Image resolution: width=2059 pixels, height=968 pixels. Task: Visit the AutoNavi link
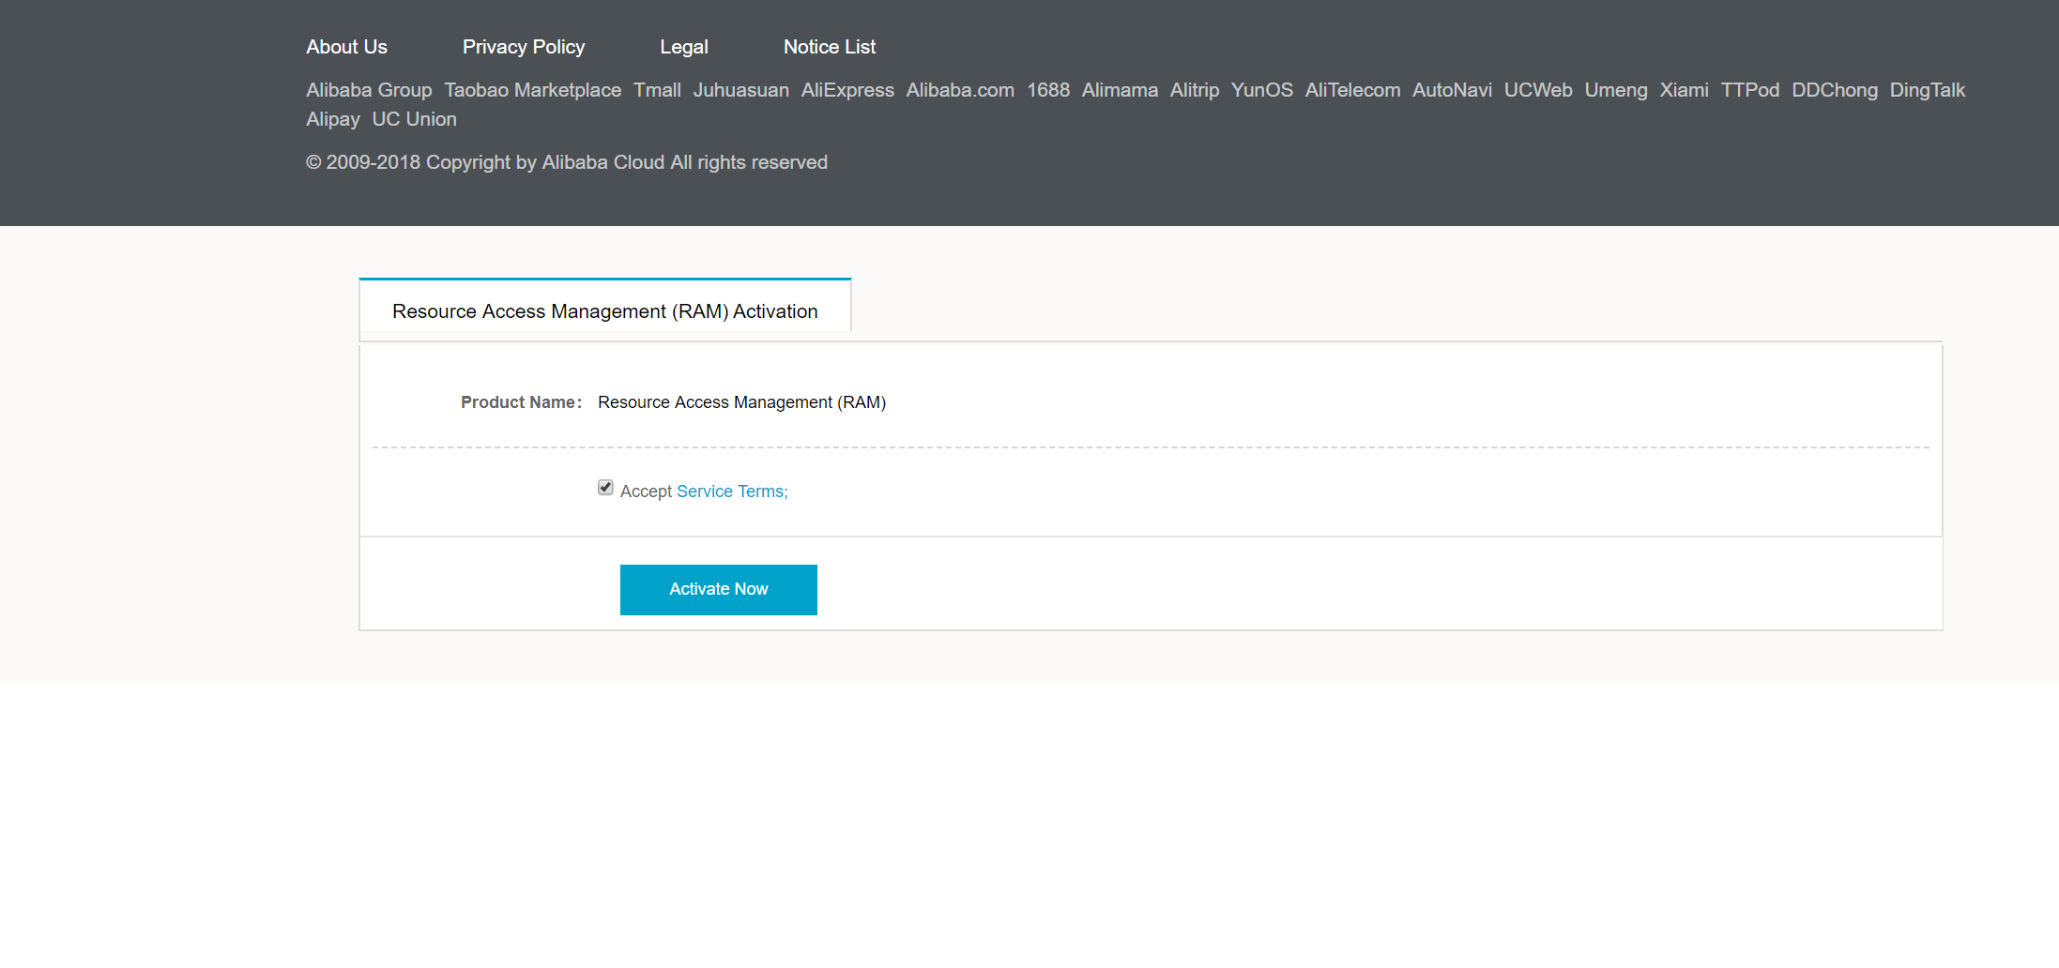(x=1452, y=90)
